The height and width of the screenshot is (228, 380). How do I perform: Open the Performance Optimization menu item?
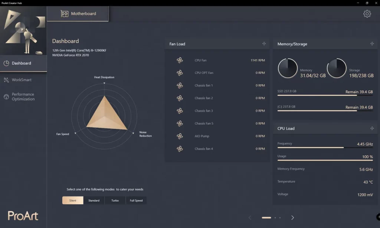[x=23, y=97]
